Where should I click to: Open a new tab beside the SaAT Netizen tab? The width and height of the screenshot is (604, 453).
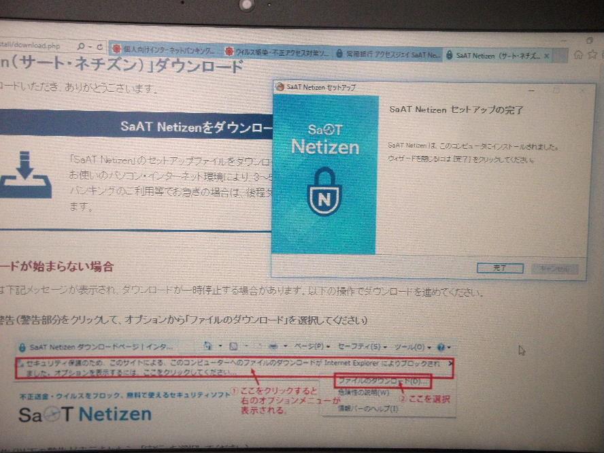[561, 56]
